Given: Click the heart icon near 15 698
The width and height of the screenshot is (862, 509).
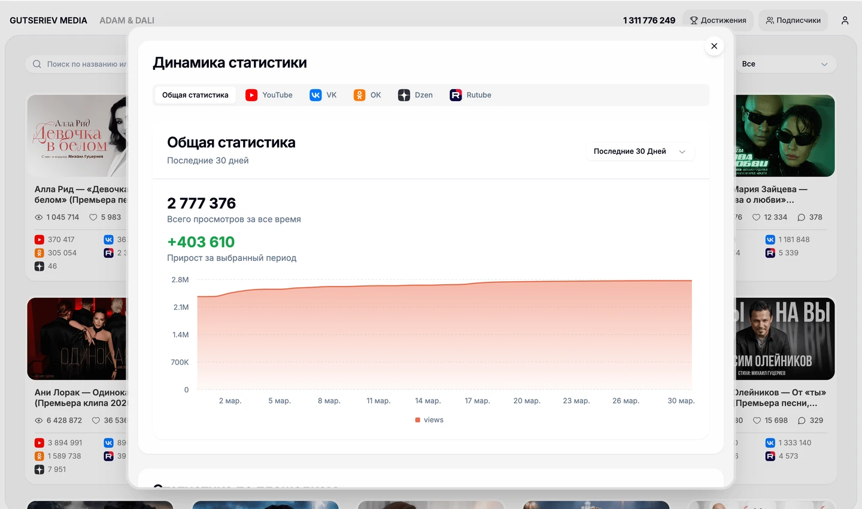Looking at the screenshot, I should 757,420.
